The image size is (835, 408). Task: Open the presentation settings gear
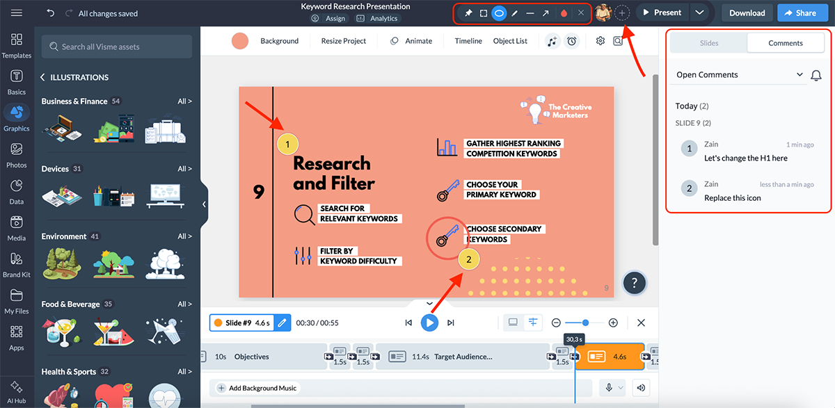pos(600,40)
